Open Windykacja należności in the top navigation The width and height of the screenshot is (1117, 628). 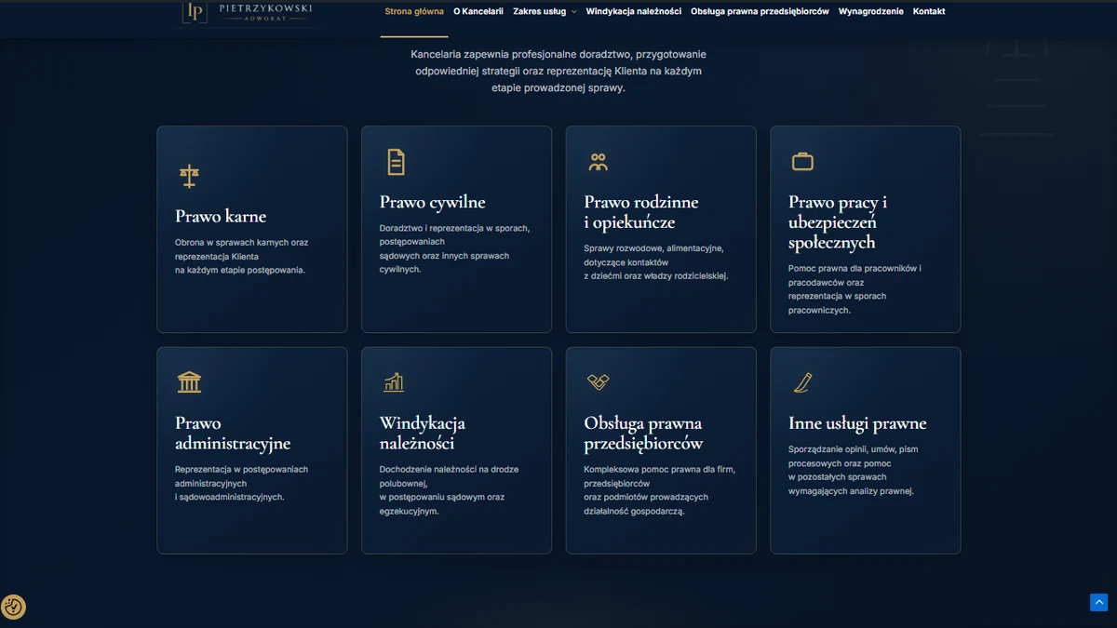(x=634, y=11)
